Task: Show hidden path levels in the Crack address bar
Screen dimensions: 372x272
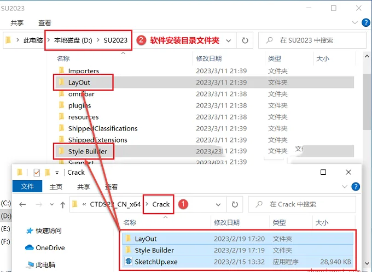Action: click(x=84, y=204)
